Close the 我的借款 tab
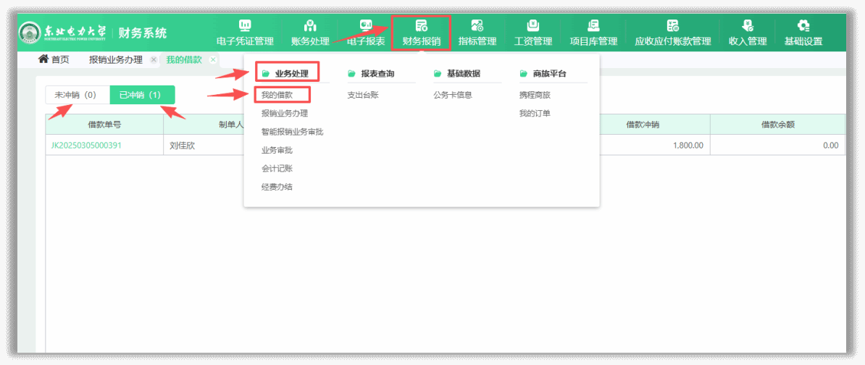The height and width of the screenshot is (365, 865). coord(213,60)
